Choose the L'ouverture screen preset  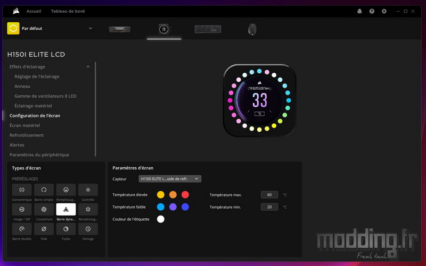tap(44, 209)
